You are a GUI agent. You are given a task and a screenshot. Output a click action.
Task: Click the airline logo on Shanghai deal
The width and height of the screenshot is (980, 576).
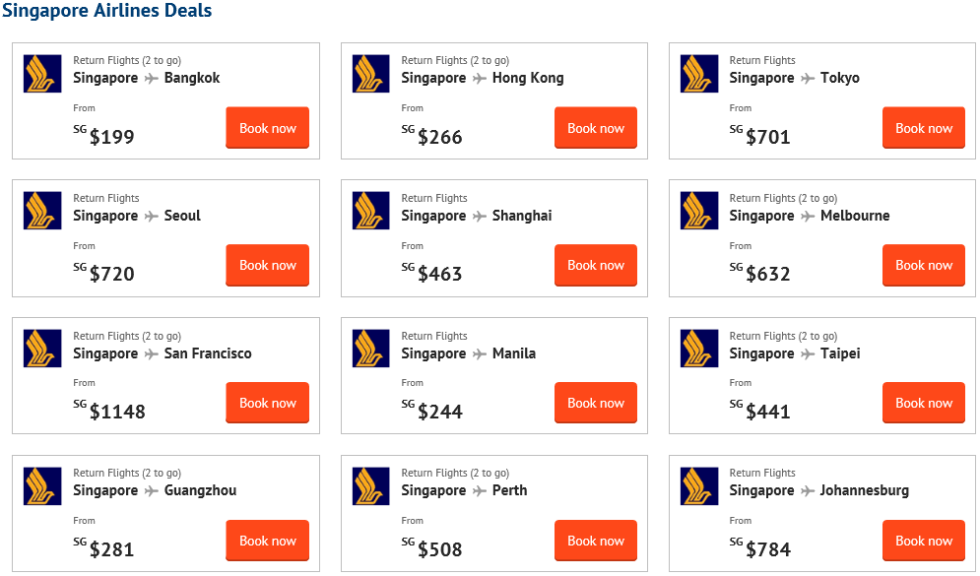(x=371, y=211)
